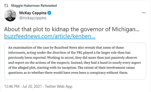Open McKay Coppins' profile picture
151x92 pixels.
pos(10,15)
